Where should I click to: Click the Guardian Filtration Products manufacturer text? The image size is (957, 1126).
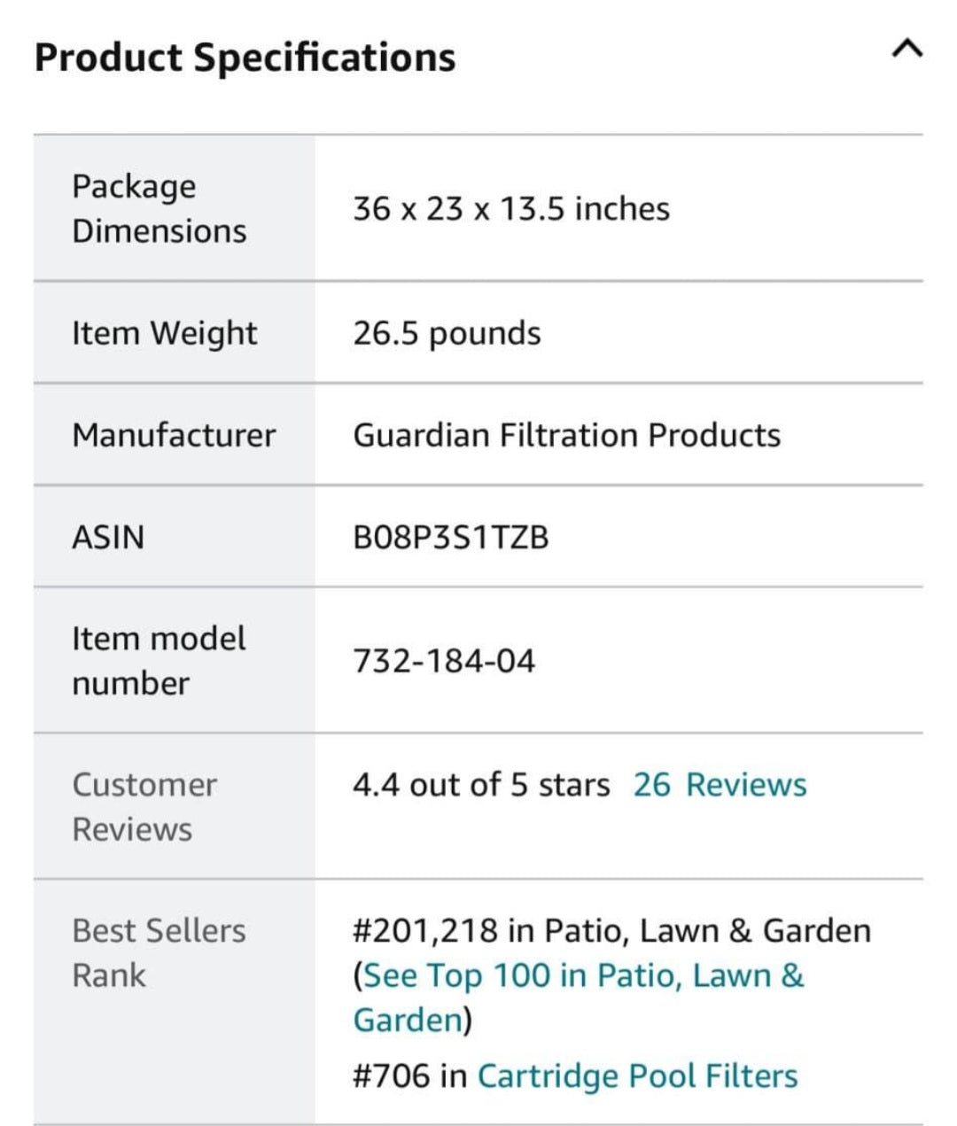click(566, 436)
